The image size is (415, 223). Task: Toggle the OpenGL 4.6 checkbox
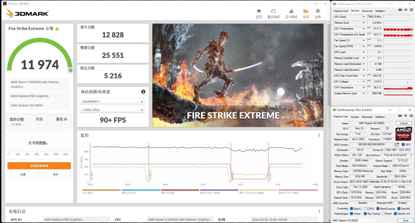pos(395,214)
